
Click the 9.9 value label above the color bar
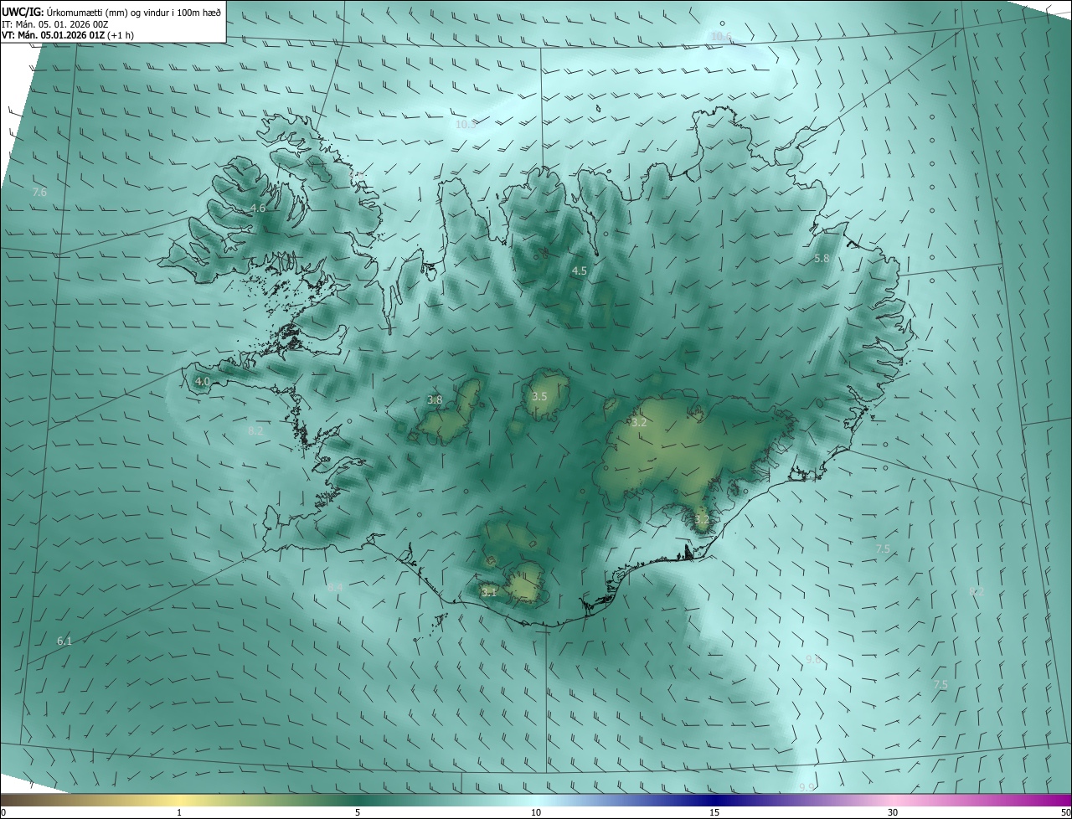point(807,787)
